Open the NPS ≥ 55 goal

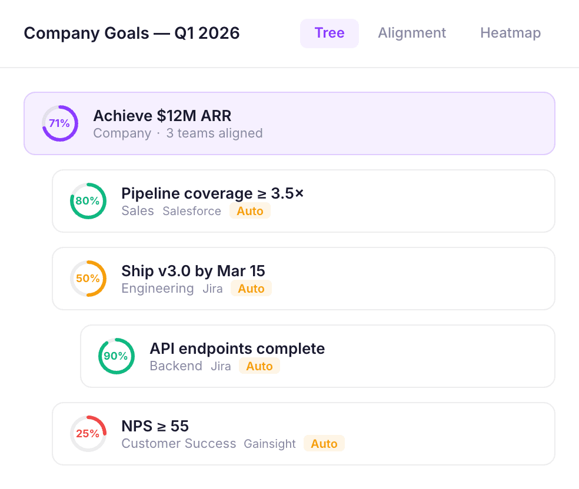coord(155,426)
